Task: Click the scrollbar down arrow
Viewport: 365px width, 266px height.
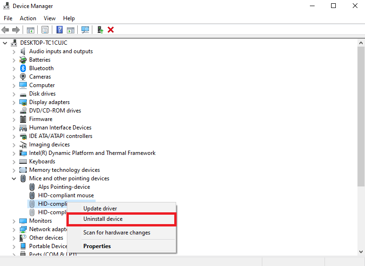Action: 361,252
